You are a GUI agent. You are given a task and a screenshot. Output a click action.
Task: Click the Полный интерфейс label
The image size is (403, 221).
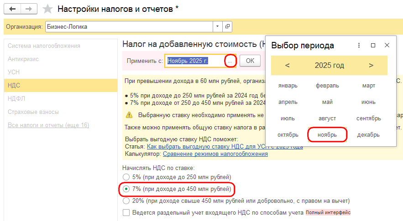coord(328,212)
